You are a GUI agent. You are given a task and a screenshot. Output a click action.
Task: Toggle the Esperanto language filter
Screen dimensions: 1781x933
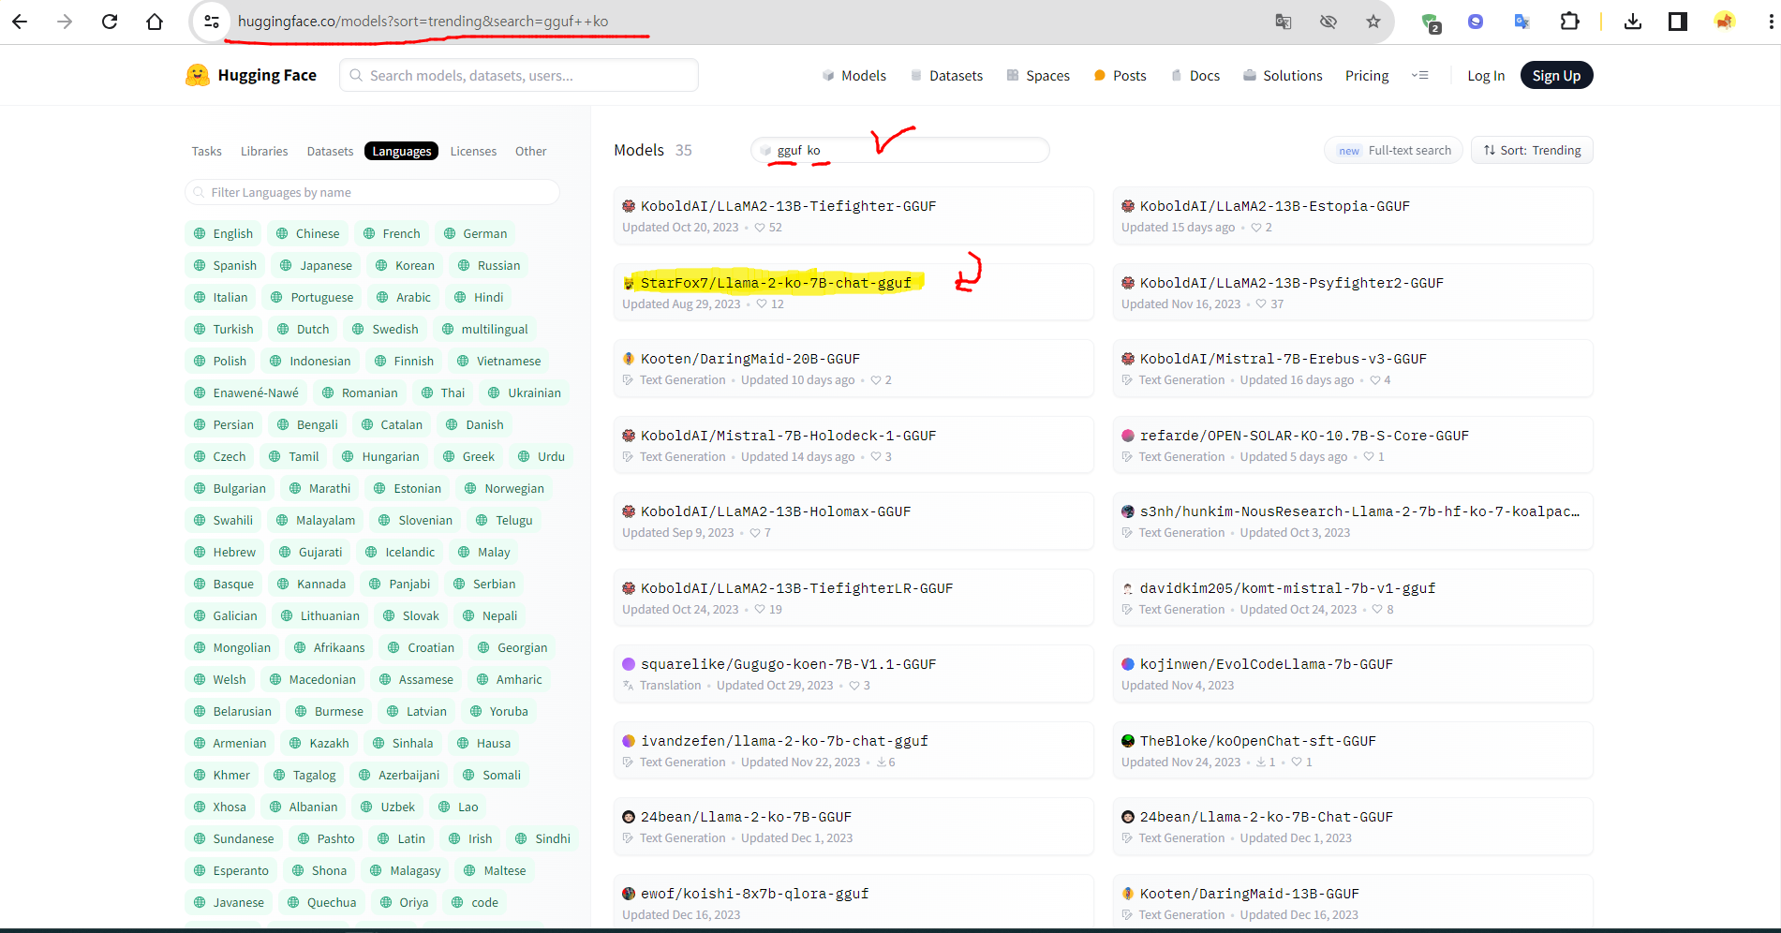[231, 870]
